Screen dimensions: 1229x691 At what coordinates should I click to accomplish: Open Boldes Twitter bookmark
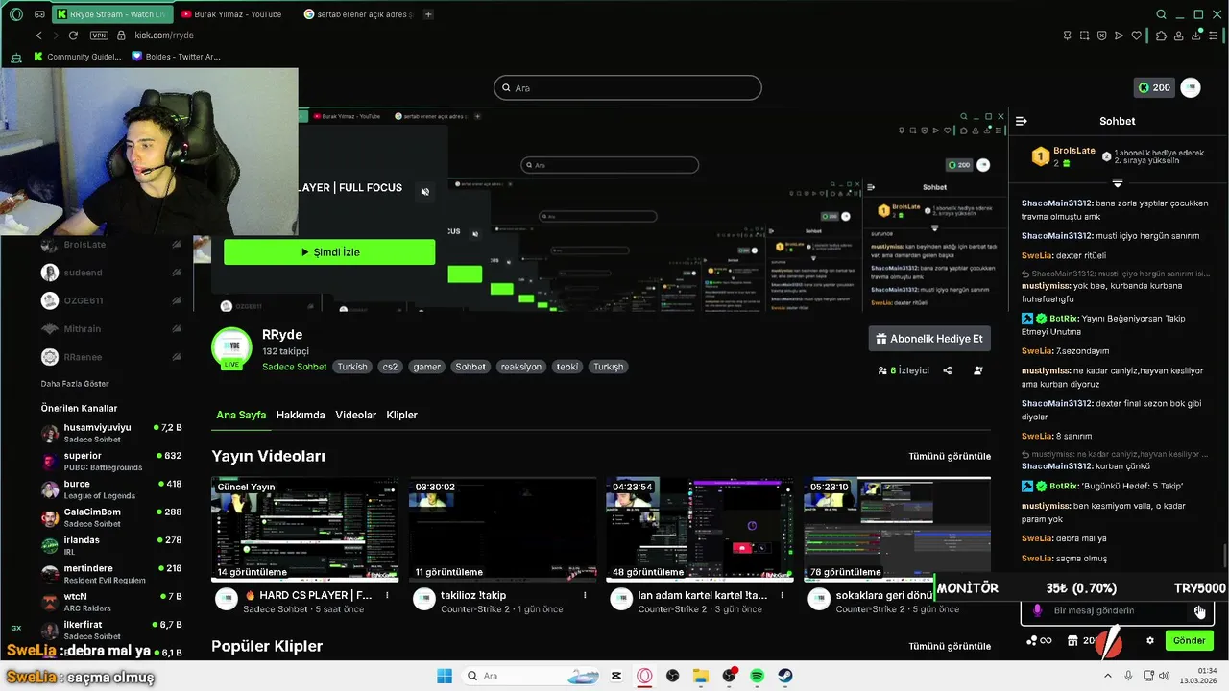177,57
